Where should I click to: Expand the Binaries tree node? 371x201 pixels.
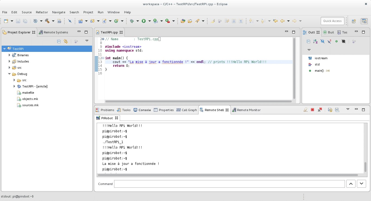10,55
